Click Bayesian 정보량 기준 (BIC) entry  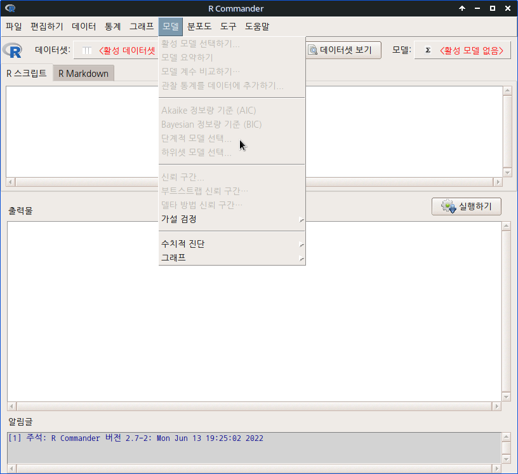tap(232, 125)
